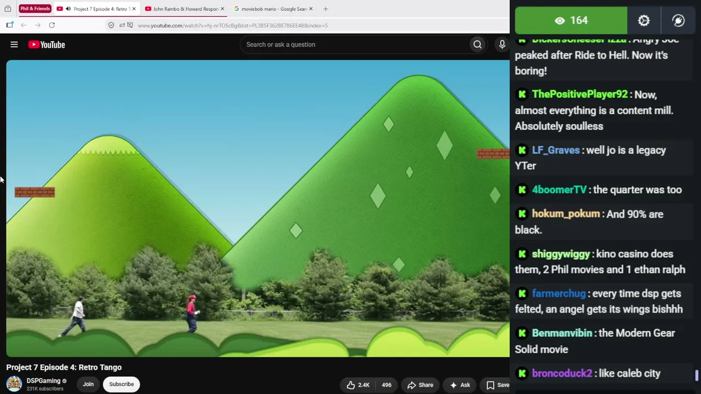Viewport: 701px width, 394px height.
Task: Close the moviebob mario Google Search tab
Action: click(x=311, y=9)
